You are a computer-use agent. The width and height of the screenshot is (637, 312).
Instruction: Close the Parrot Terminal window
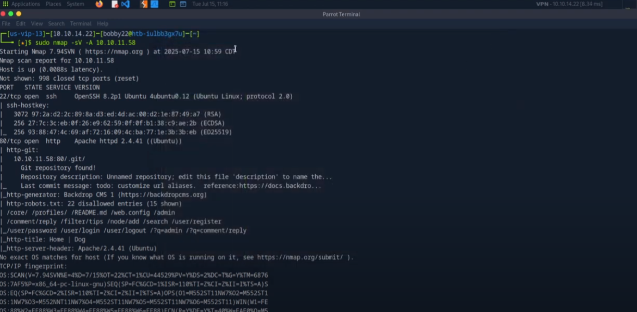coord(3,14)
